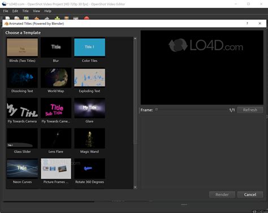The image size is (268, 213).
Task: Select the Picture Frames template
Action: click(x=56, y=172)
